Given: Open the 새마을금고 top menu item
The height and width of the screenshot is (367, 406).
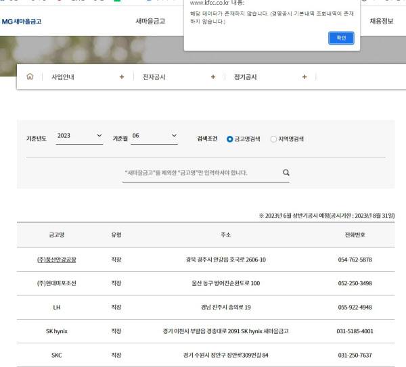Looking at the screenshot, I should pos(150,22).
